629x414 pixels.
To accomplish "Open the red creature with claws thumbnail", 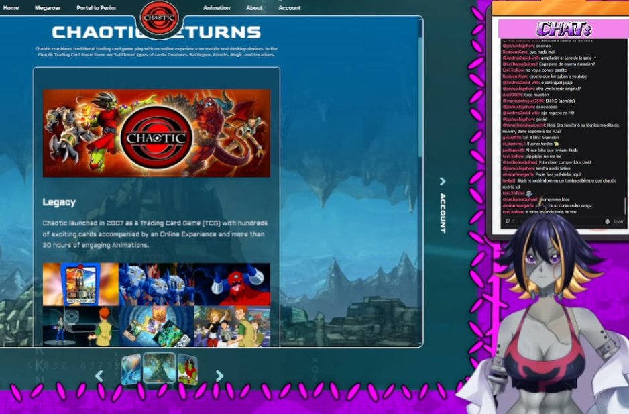I will pyautogui.click(x=232, y=284).
